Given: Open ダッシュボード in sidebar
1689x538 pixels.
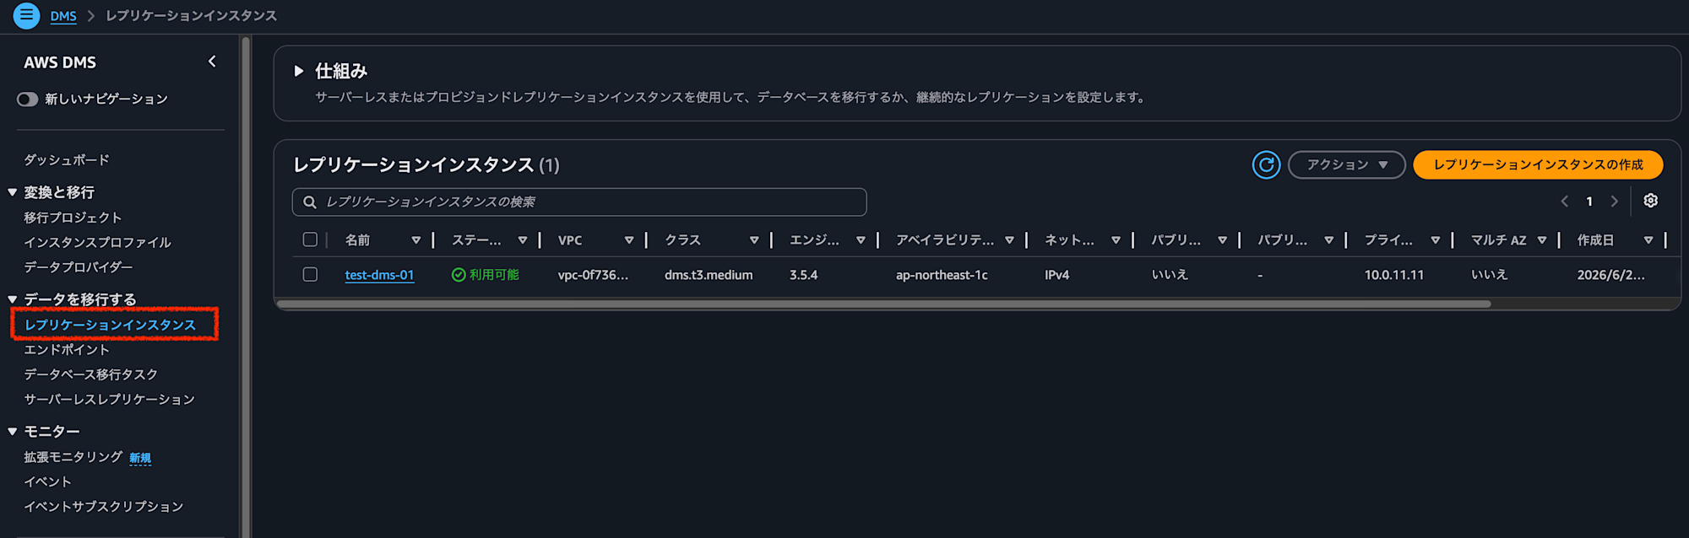Looking at the screenshot, I should pos(67,159).
